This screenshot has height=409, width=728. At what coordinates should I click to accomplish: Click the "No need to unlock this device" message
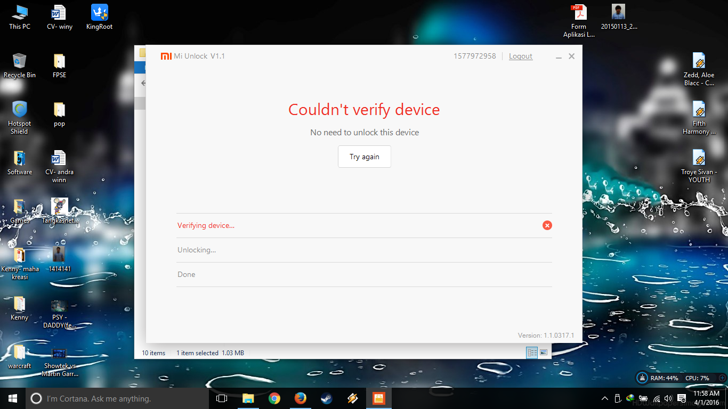[365, 132]
